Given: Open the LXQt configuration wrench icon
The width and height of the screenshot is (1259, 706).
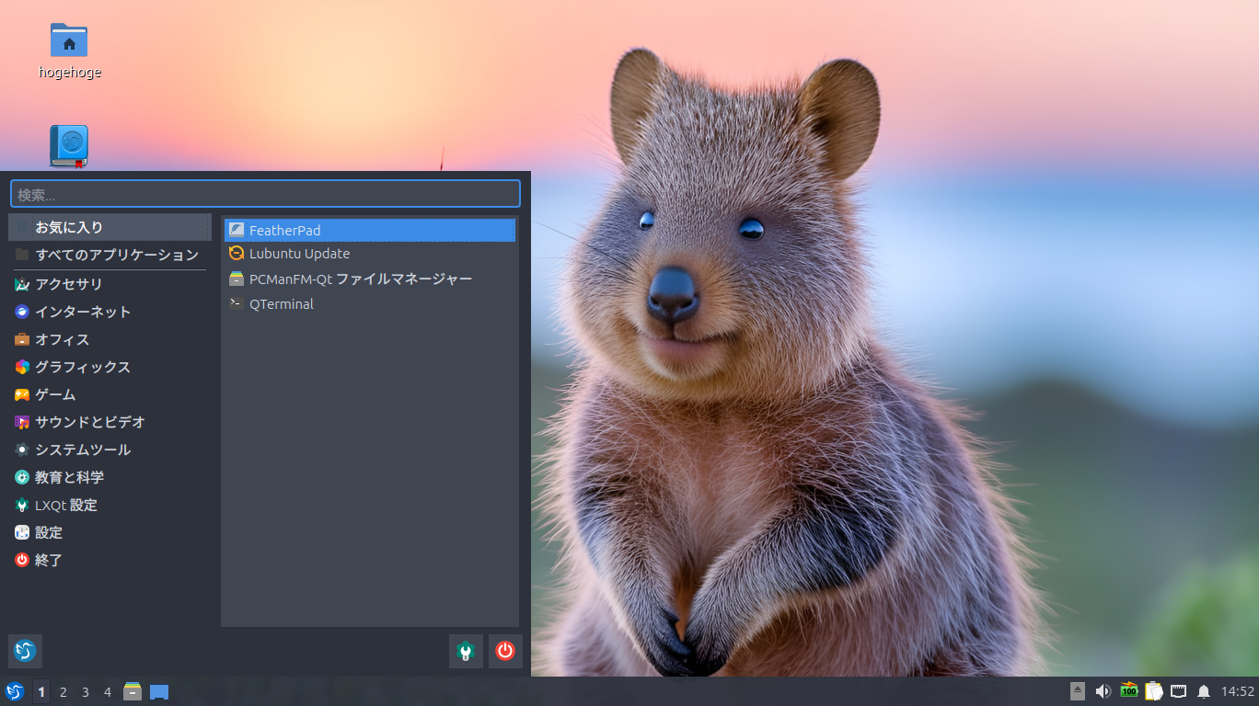Looking at the screenshot, I should 466,651.
